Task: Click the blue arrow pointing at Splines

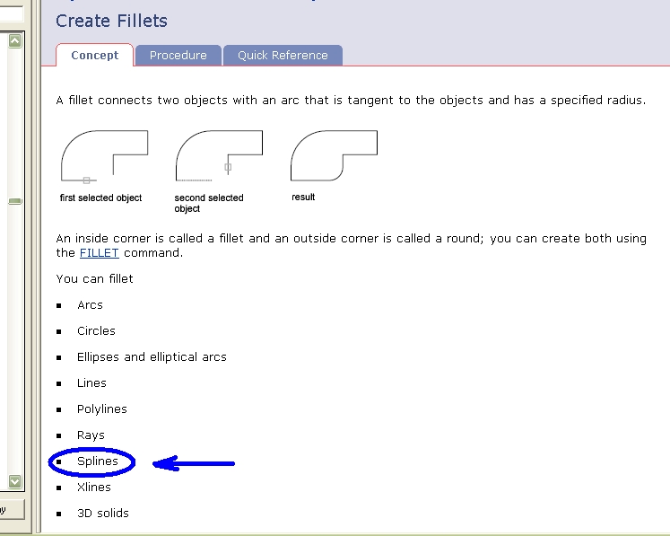Action: [194, 463]
